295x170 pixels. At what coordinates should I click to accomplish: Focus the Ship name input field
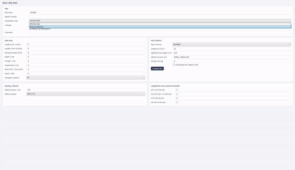(160, 12)
